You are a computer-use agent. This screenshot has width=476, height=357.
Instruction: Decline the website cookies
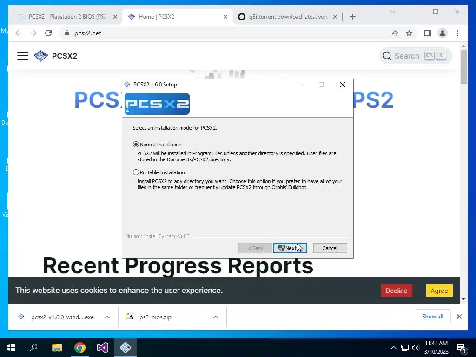397,291
